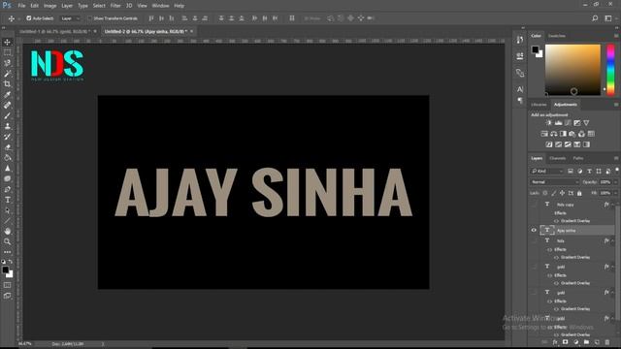Open the Fill dropdown arrow
The image size is (621, 349).
(615, 193)
